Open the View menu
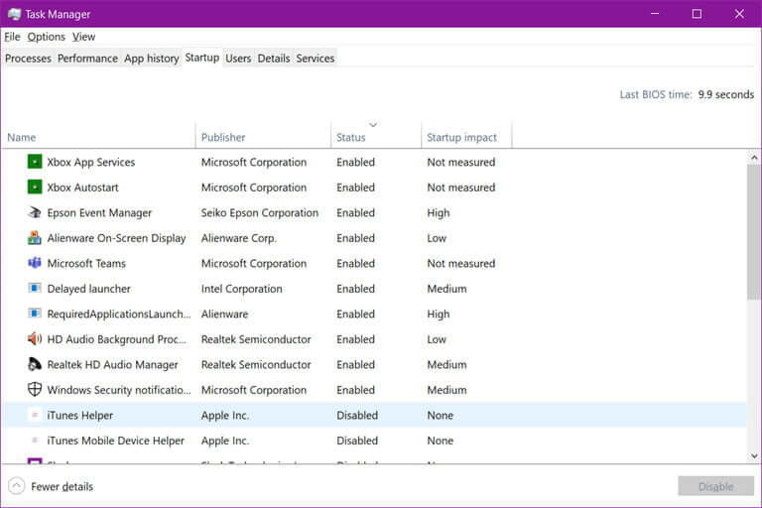This screenshot has width=762, height=508. pyautogui.click(x=83, y=37)
